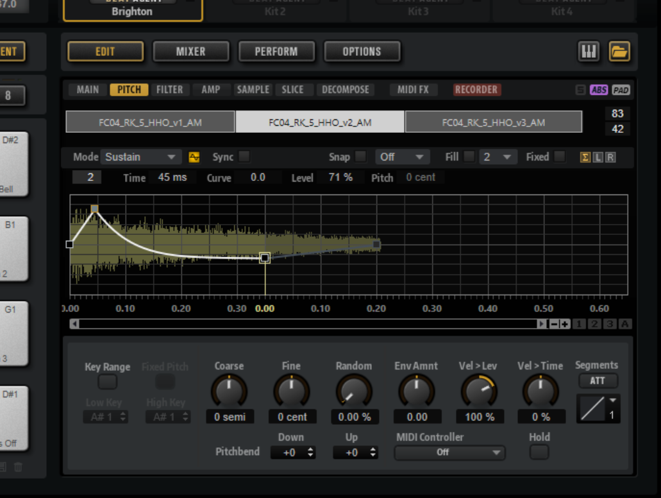Click the OPTIONS button
661x498 pixels.
362,51
